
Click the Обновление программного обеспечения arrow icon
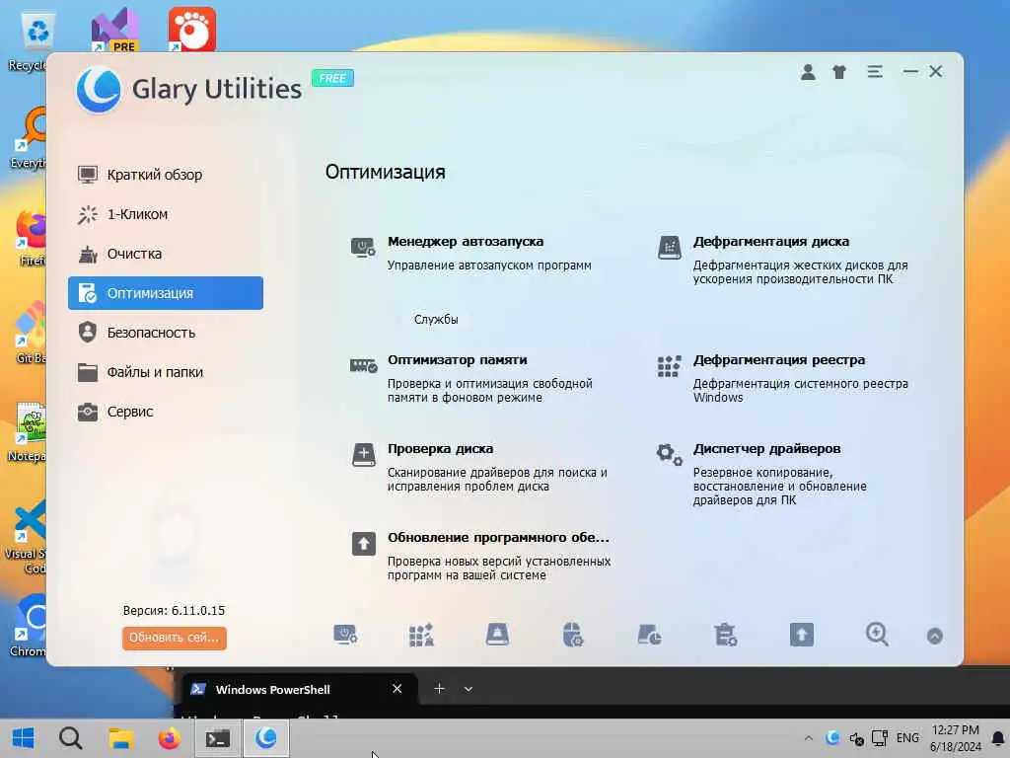(363, 544)
